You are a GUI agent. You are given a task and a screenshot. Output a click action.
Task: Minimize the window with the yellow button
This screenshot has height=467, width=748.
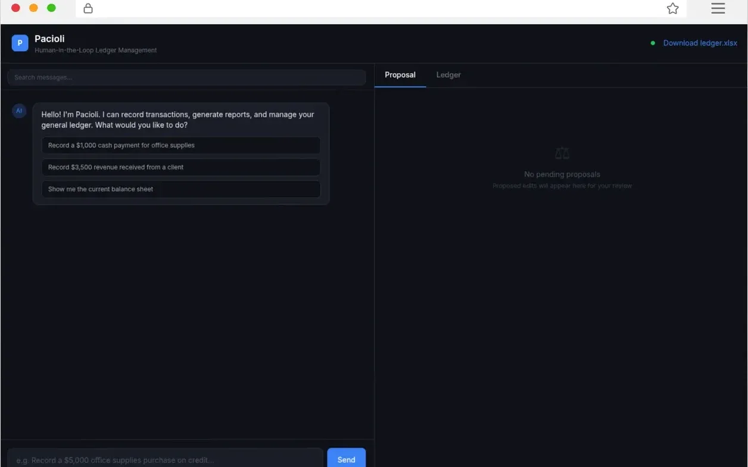click(34, 8)
